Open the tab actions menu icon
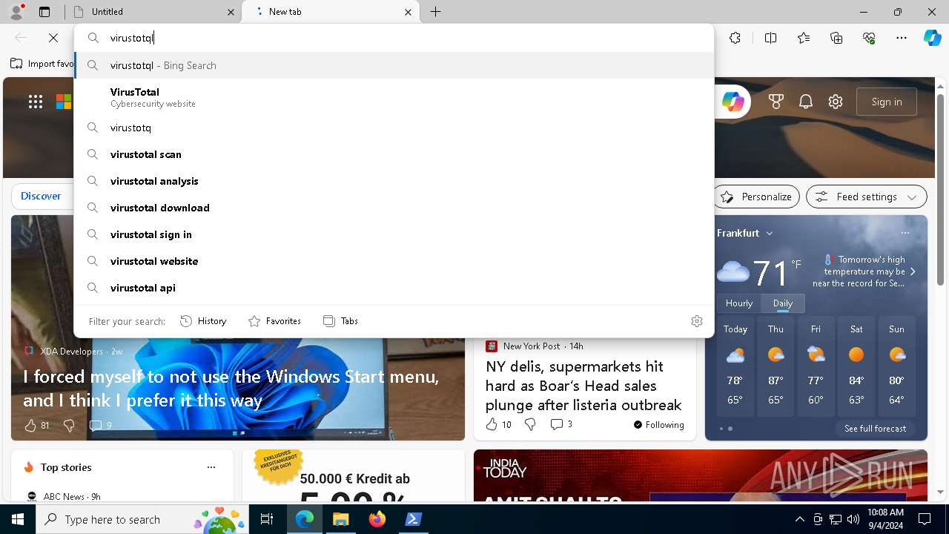 pyautogui.click(x=44, y=12)
